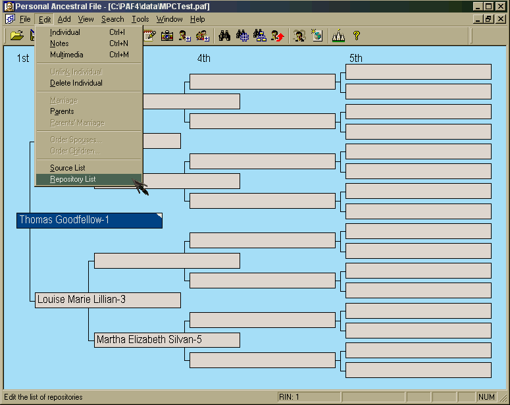510x405 pixels.
Task: Click the Open File folder icon
Action: 17,36
